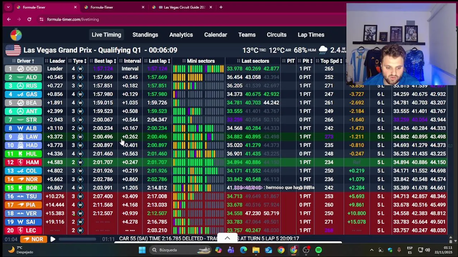
Task: Open the weather widget showing 7°C Despejado
Action: click(21, 250)
